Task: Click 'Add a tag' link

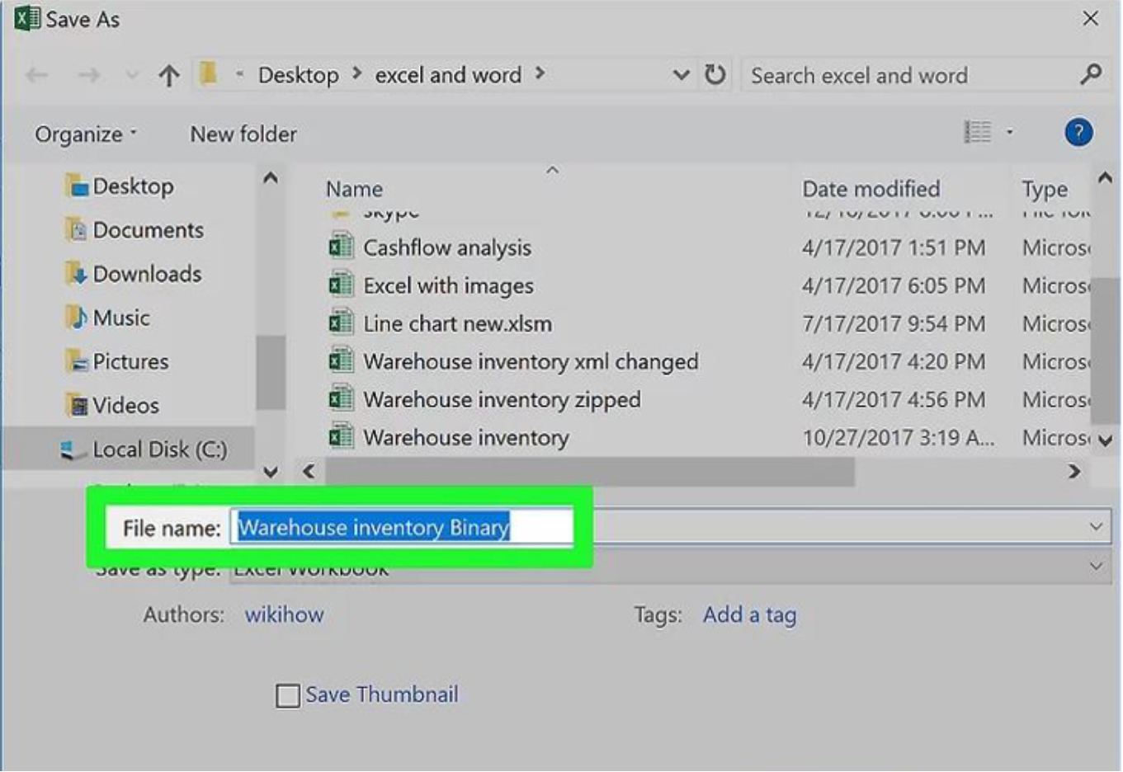Action: [749, 615]
